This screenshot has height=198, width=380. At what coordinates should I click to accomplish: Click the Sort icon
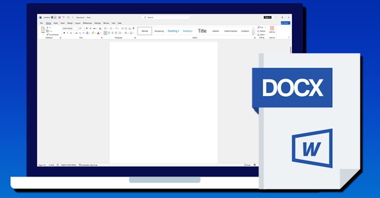click(x=130, y=29)
